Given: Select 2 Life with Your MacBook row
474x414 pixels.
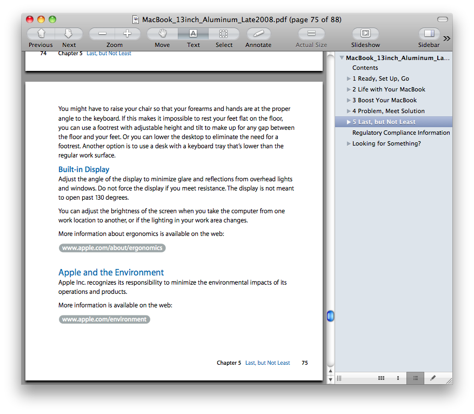Looking at the screenshot, I should click(x=393, y=90).
